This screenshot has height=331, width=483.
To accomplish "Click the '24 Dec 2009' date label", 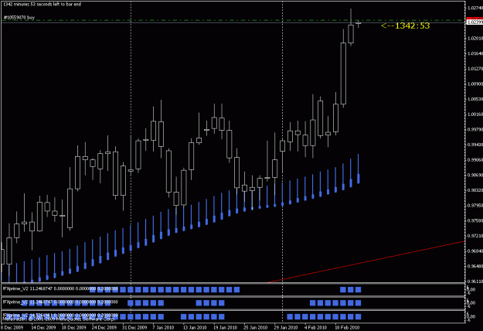I will [x=104, y=327].
